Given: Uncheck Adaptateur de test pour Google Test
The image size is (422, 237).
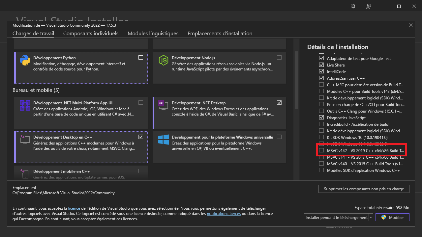Looking at the screenshot, I should click(x=321, y=58).
